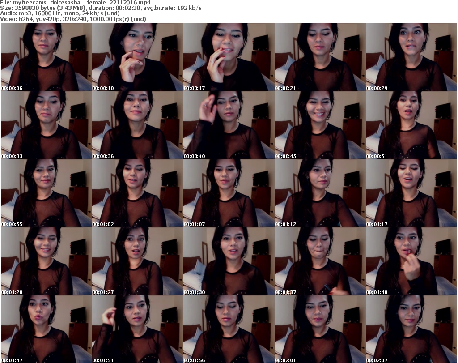The image size is (458, 363).
Task: Choose the thumbnail stamped 00:01:20
Action: pos(47,261)
